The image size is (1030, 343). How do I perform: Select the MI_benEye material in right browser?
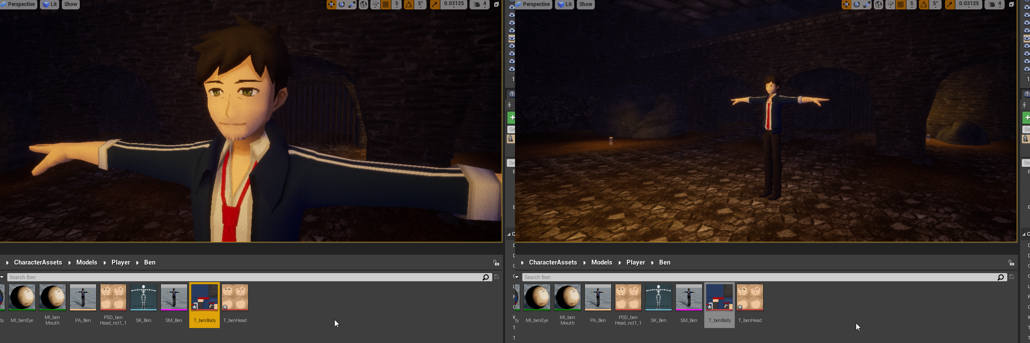537,304
